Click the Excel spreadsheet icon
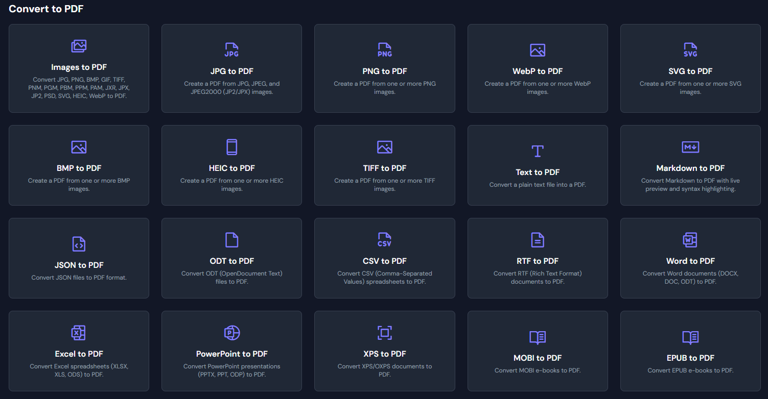 [x=79, y=333]
